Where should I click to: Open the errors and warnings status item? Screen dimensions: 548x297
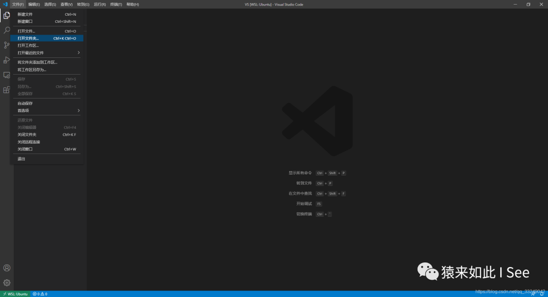click(40, 294)
